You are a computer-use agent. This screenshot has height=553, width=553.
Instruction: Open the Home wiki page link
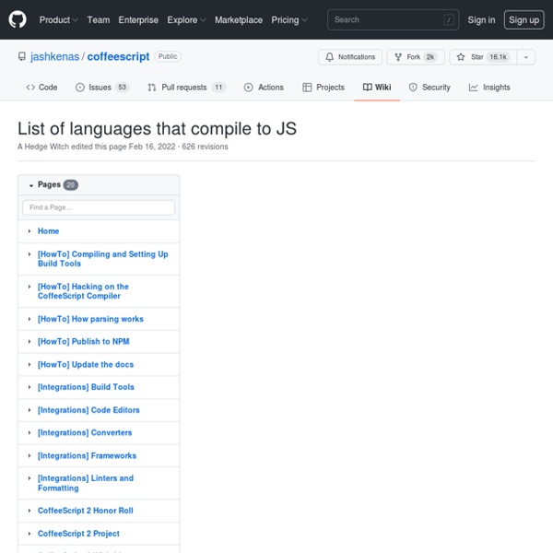pyautogui.click(x=48, y=231)
